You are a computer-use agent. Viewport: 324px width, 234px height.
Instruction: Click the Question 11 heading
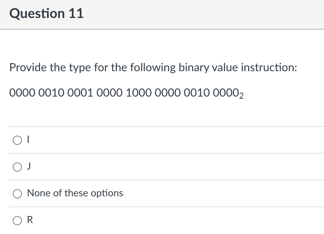(x=47, y=13)
